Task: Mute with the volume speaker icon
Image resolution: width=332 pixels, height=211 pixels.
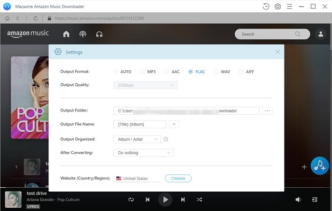Action: point(298,199)
